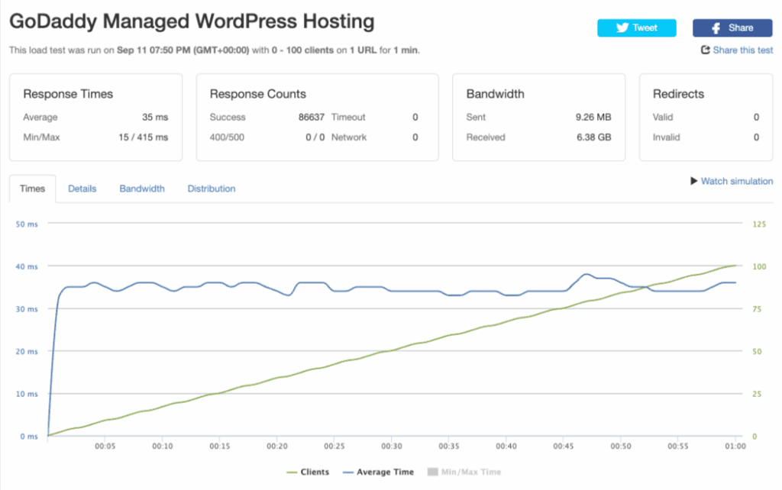Viewport: 782px width, 490px height.
Task: Click the page title GoDaddy Managed WordPress Hosting
Action: coord(192,21)
